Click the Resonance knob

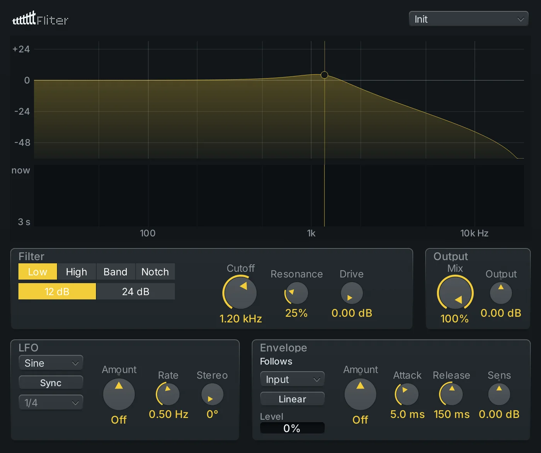pos(296,293)
